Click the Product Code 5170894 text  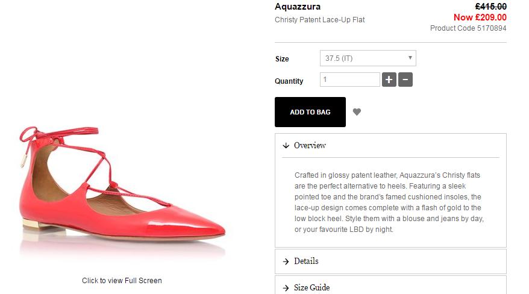pos(468,28)
